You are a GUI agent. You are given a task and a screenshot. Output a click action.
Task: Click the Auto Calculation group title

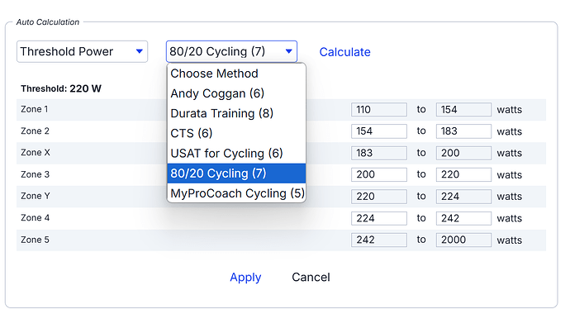click(48, 22)
